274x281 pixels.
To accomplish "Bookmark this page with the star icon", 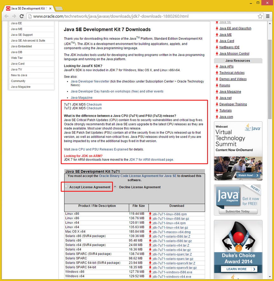I will (260, 16).
